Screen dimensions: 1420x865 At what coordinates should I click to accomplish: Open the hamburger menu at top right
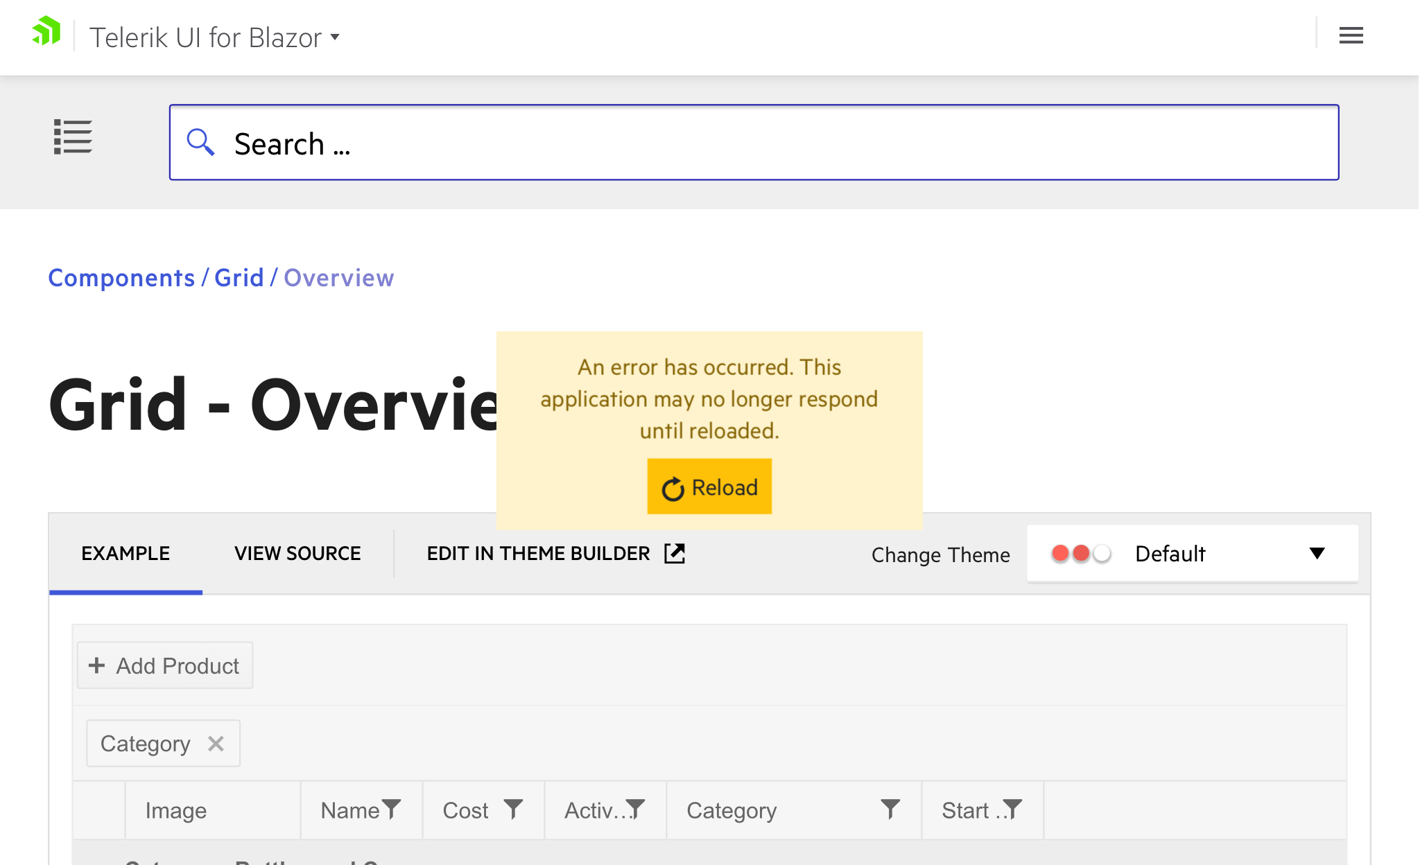point(1351,35)
